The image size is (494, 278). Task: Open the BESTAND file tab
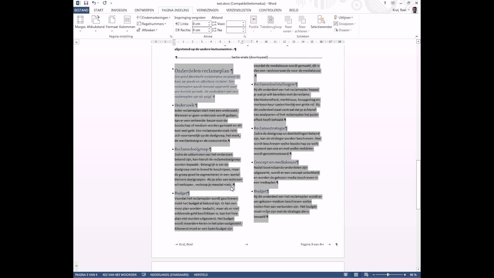(x=81, y=10)
